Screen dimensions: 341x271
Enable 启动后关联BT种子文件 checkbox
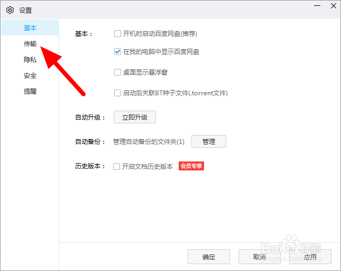click(x=117, y=93)
